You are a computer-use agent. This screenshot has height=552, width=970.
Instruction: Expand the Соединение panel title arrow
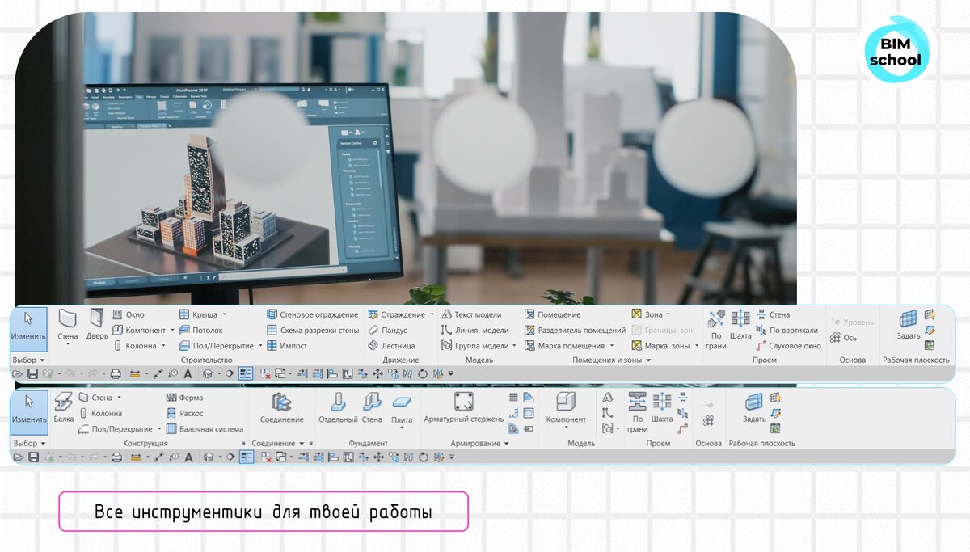pos(301,444)
